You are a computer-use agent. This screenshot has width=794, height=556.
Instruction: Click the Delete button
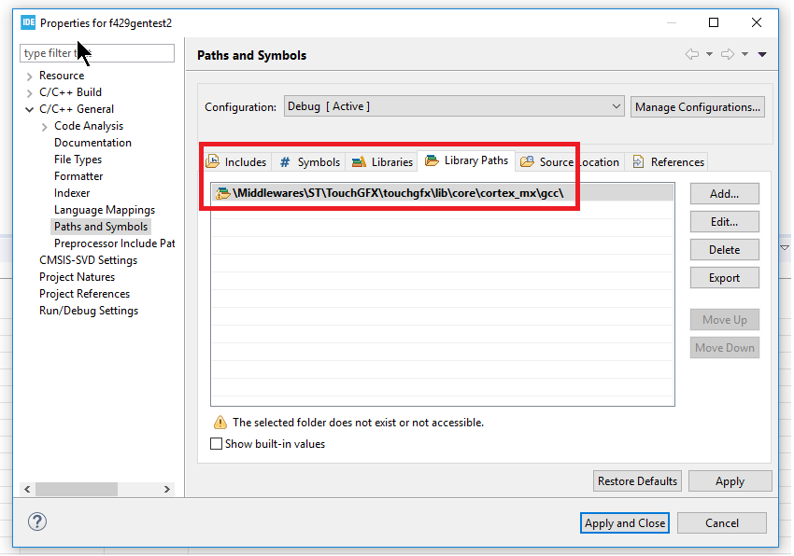(724, 249)
